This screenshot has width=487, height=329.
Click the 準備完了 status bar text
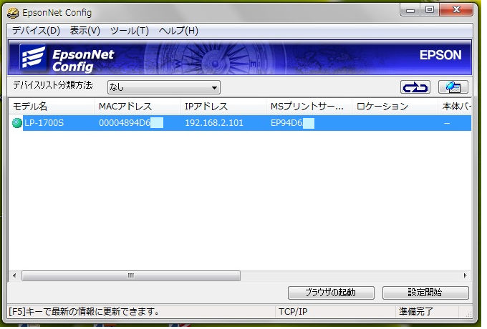[x=416, y=312]
